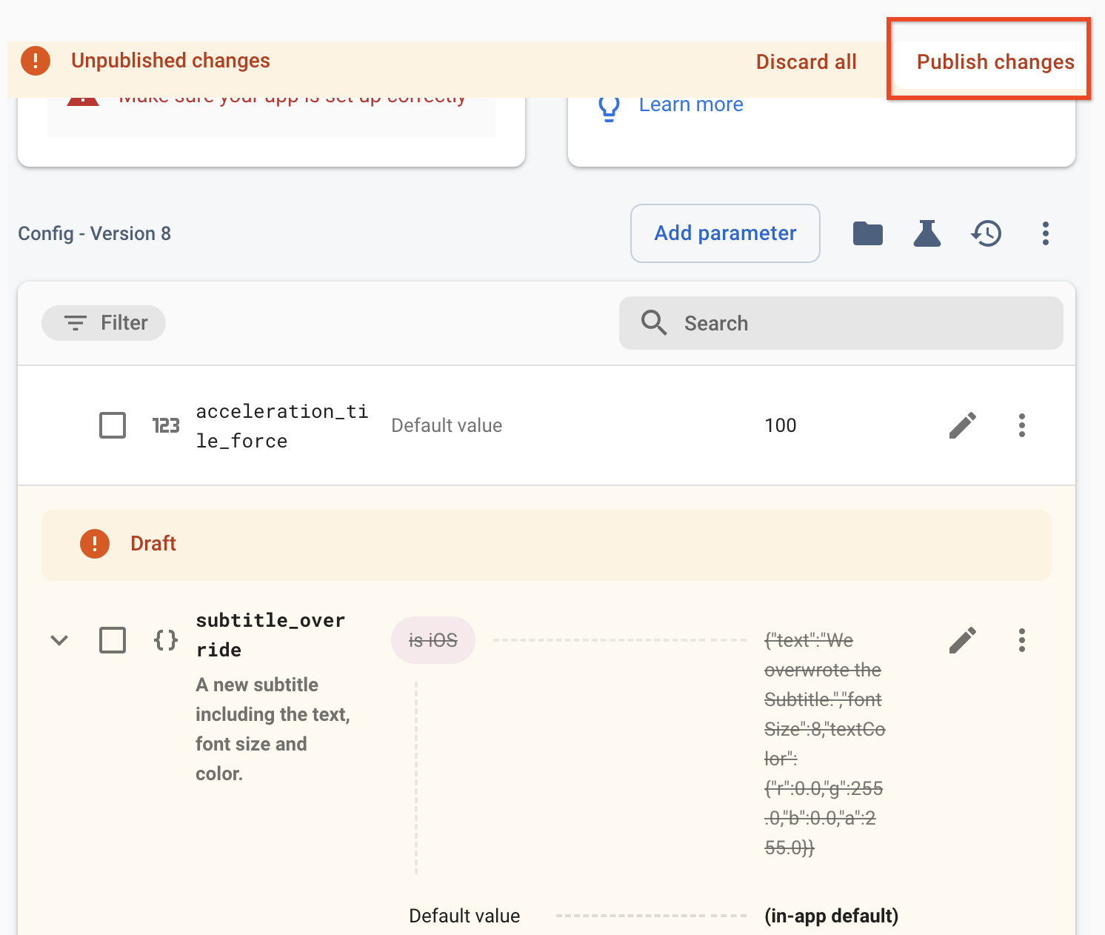This screenshot has width=1105, height=935.
Task: Open the Learn more link
Action: [x=690, y=104]
